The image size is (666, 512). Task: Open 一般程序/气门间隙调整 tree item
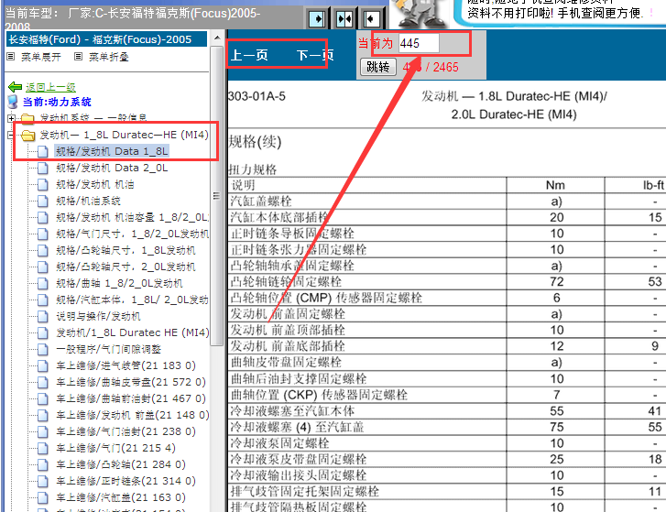click(x=108, y=349)
